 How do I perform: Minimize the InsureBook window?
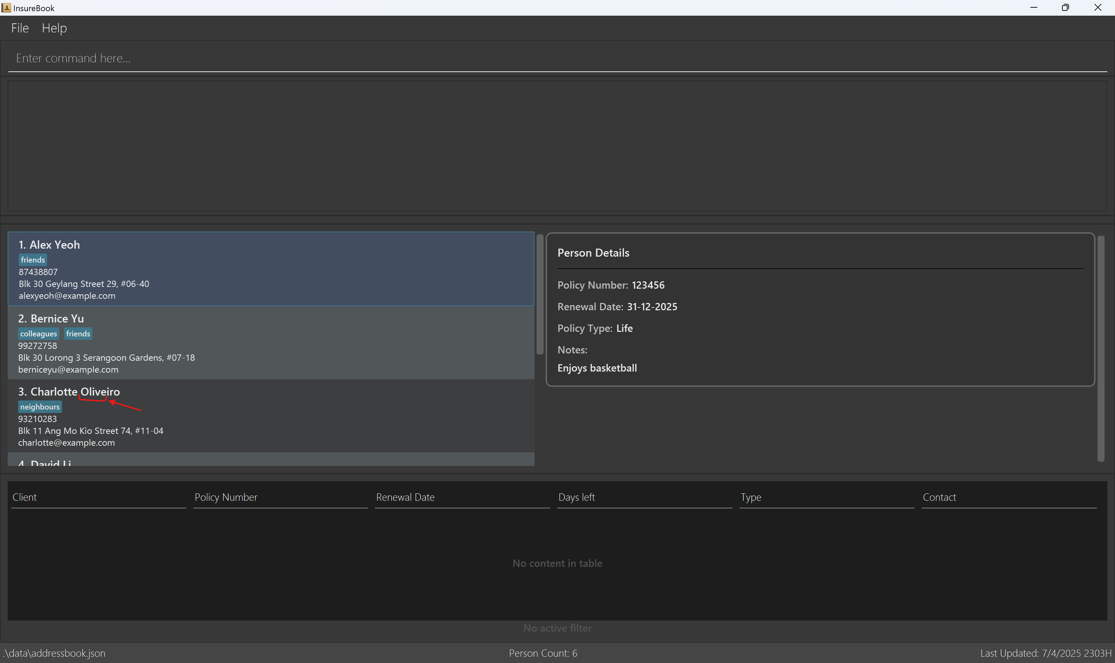(x=1033, y=8)
